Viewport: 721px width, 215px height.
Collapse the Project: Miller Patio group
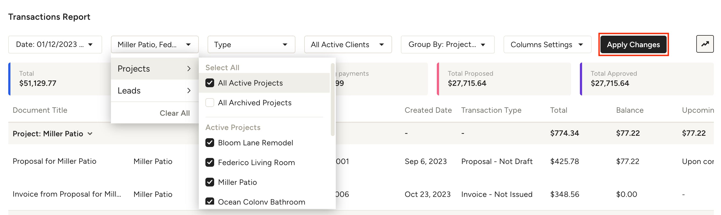[90, 134]
